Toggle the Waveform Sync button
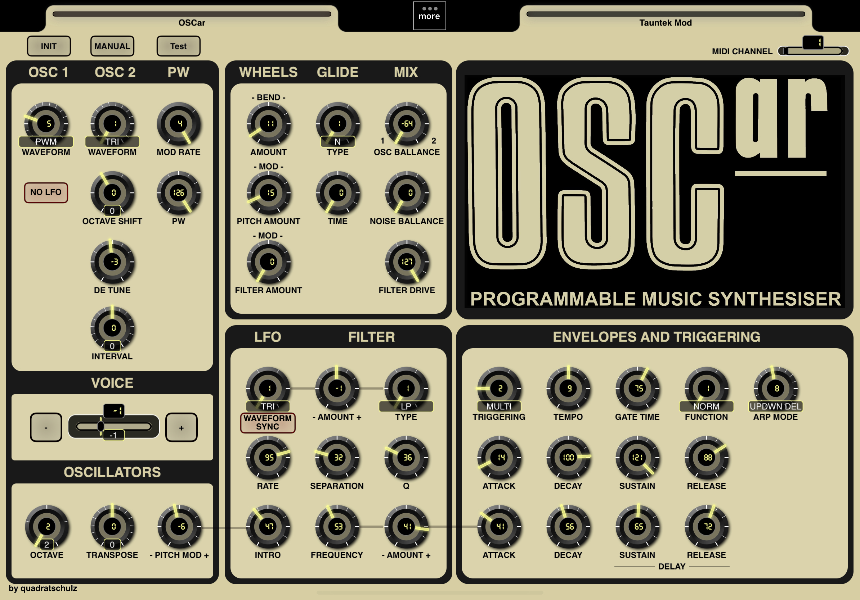This screenshot has width=860, height=600. (268, 423)
